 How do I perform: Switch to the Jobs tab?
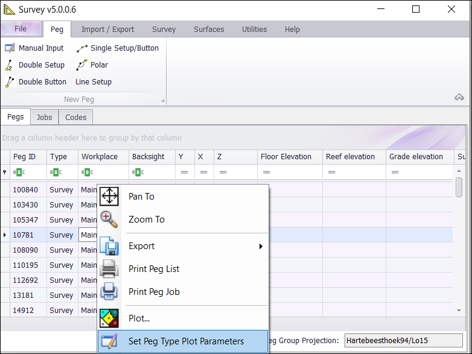[44, 117]
